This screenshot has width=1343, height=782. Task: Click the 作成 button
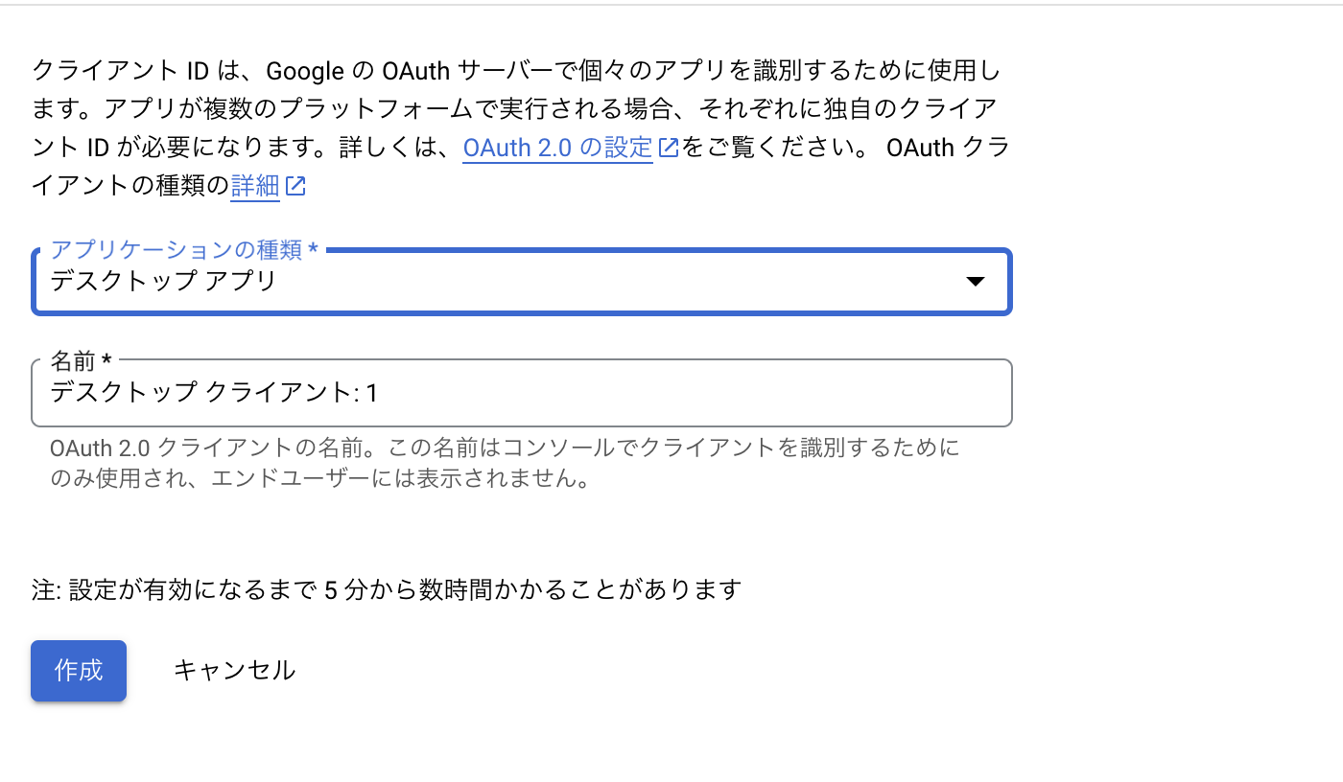[x=79, y=671]
